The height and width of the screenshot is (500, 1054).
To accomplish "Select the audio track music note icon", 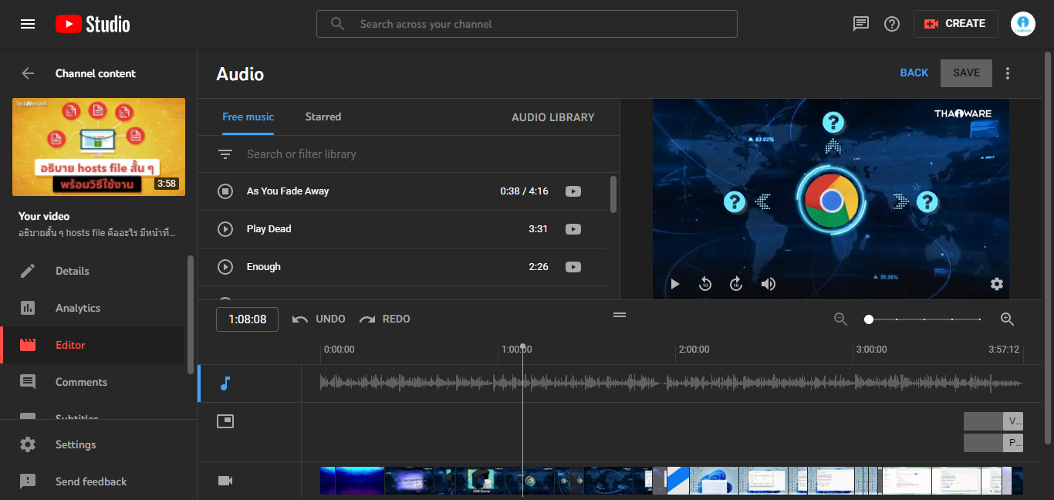I will click(225, 383).
